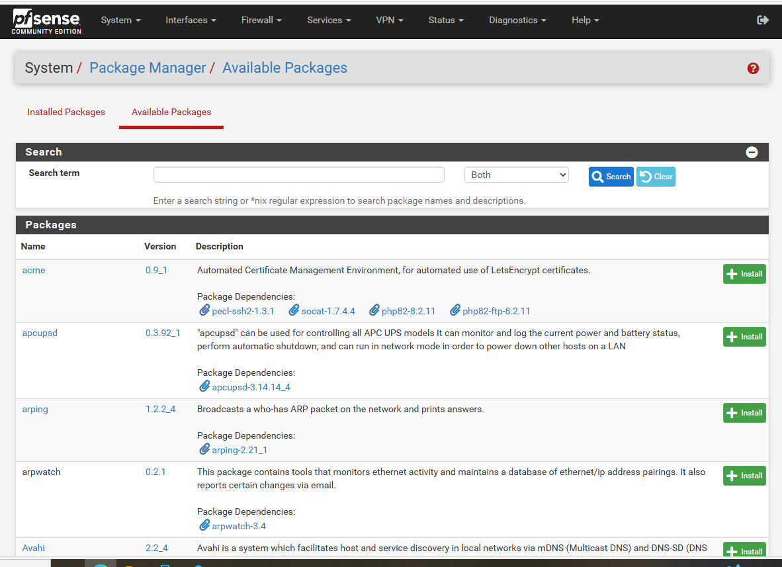This screenshot has height=567, width=782.
Task: Open the php82-ftp-8.2.11 dependency link
Action: tap(496, 311)
